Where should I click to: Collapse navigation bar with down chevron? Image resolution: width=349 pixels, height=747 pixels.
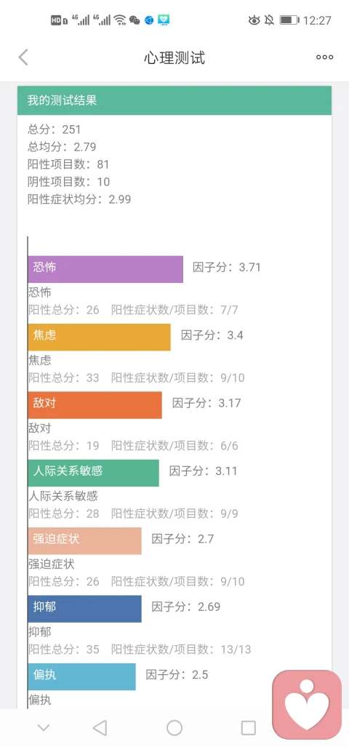coord(44,727)
